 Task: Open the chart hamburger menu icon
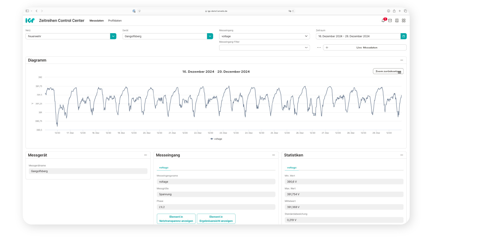tap(400, 72)
